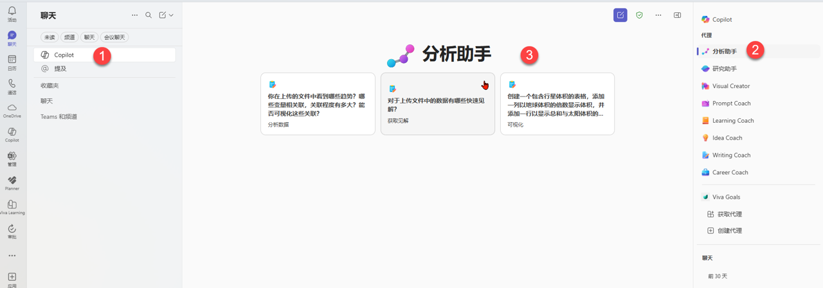This screenshot has height=288, width=823.
Task: Select the 分析数据 prompt card
Action: coord(318,104)
